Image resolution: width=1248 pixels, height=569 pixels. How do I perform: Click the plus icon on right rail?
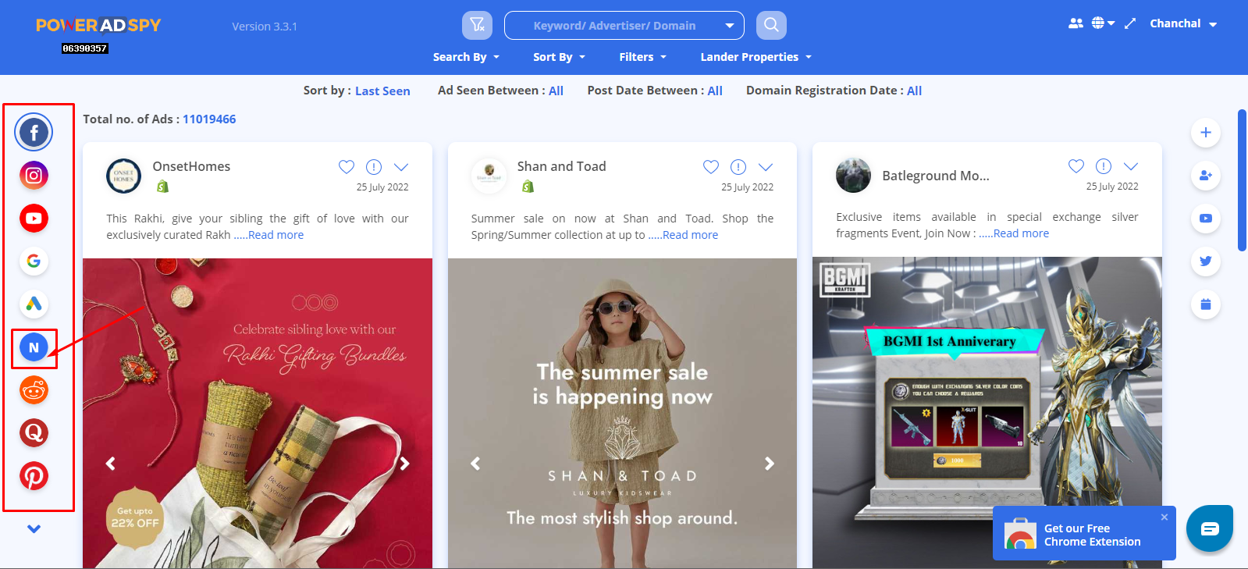pyautogui.click(x=1206, y=133)
